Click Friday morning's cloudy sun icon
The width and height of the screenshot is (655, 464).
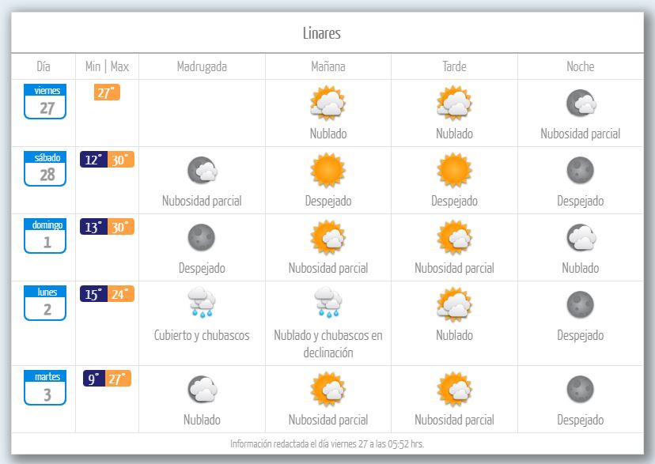pos(327,103)
